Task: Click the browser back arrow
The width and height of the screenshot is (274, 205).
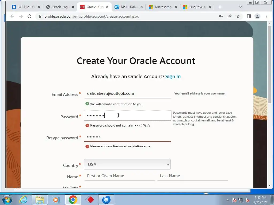Action: coord(12,16)
